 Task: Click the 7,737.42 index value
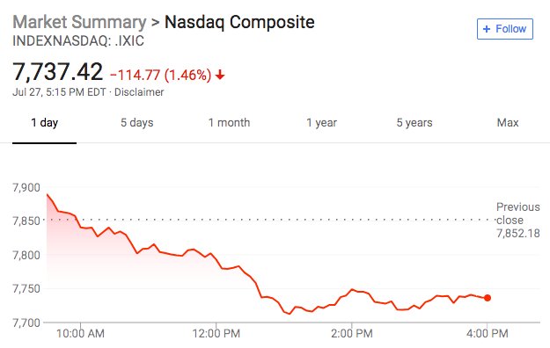[x=57, y=72]
